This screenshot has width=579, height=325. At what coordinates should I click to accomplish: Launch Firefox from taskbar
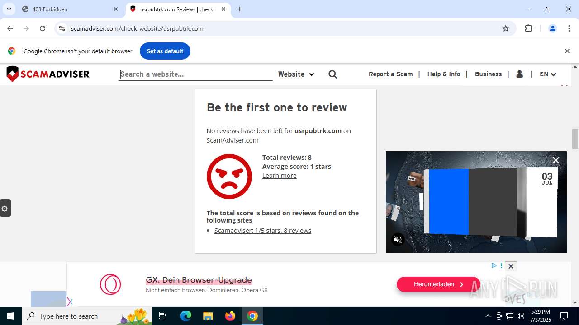coord(230,316)
